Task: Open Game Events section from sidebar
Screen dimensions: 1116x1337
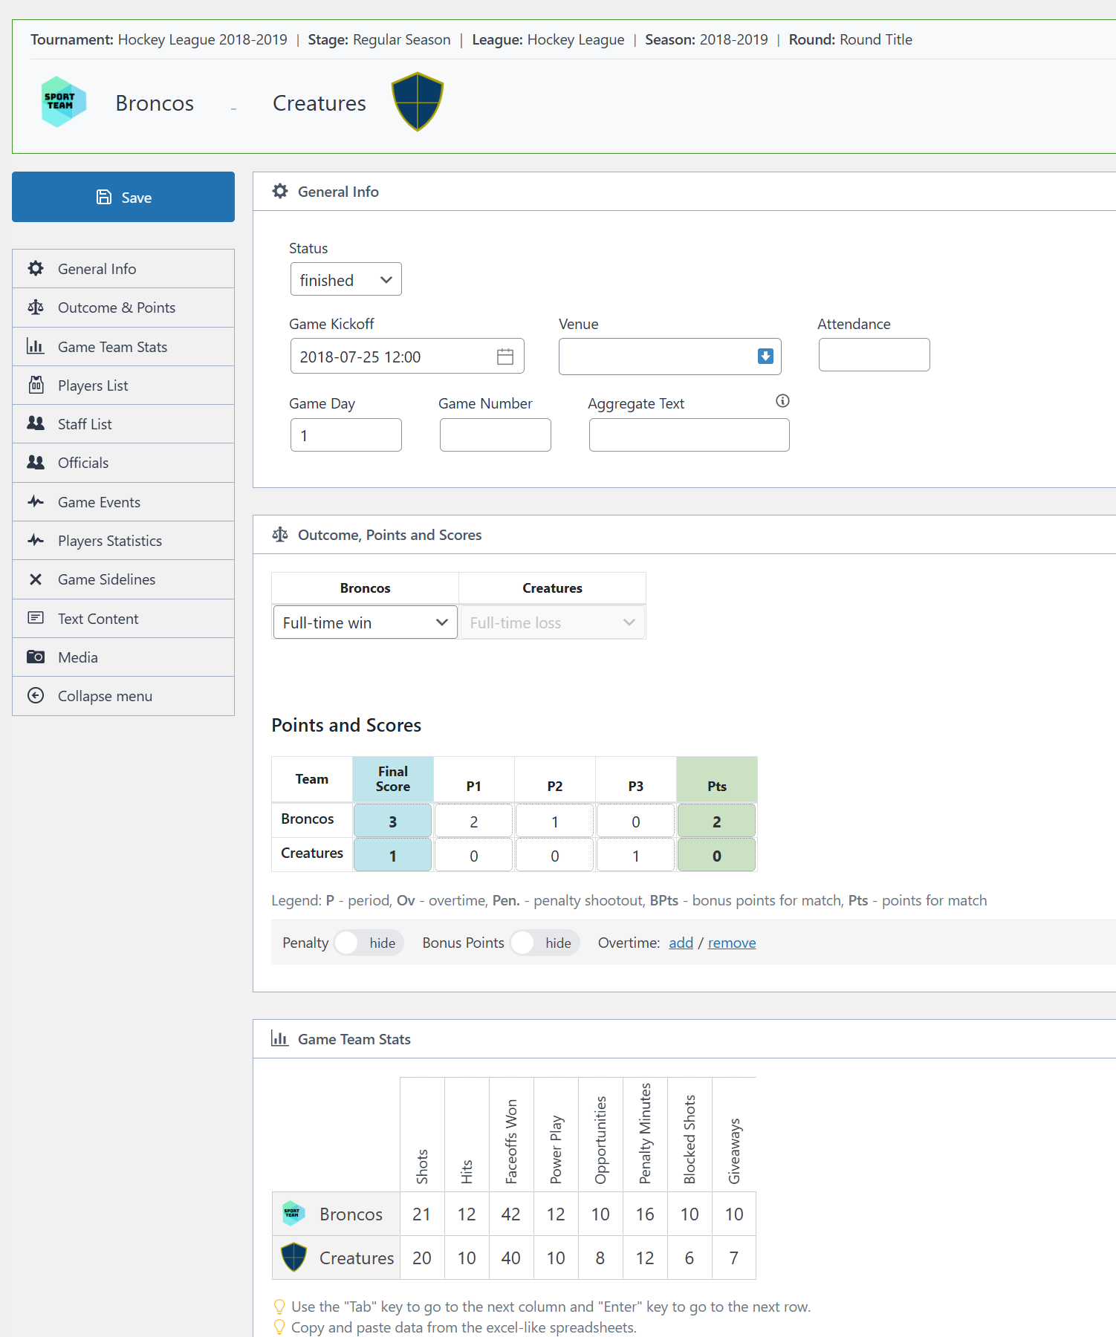Action: click(99, 502)
